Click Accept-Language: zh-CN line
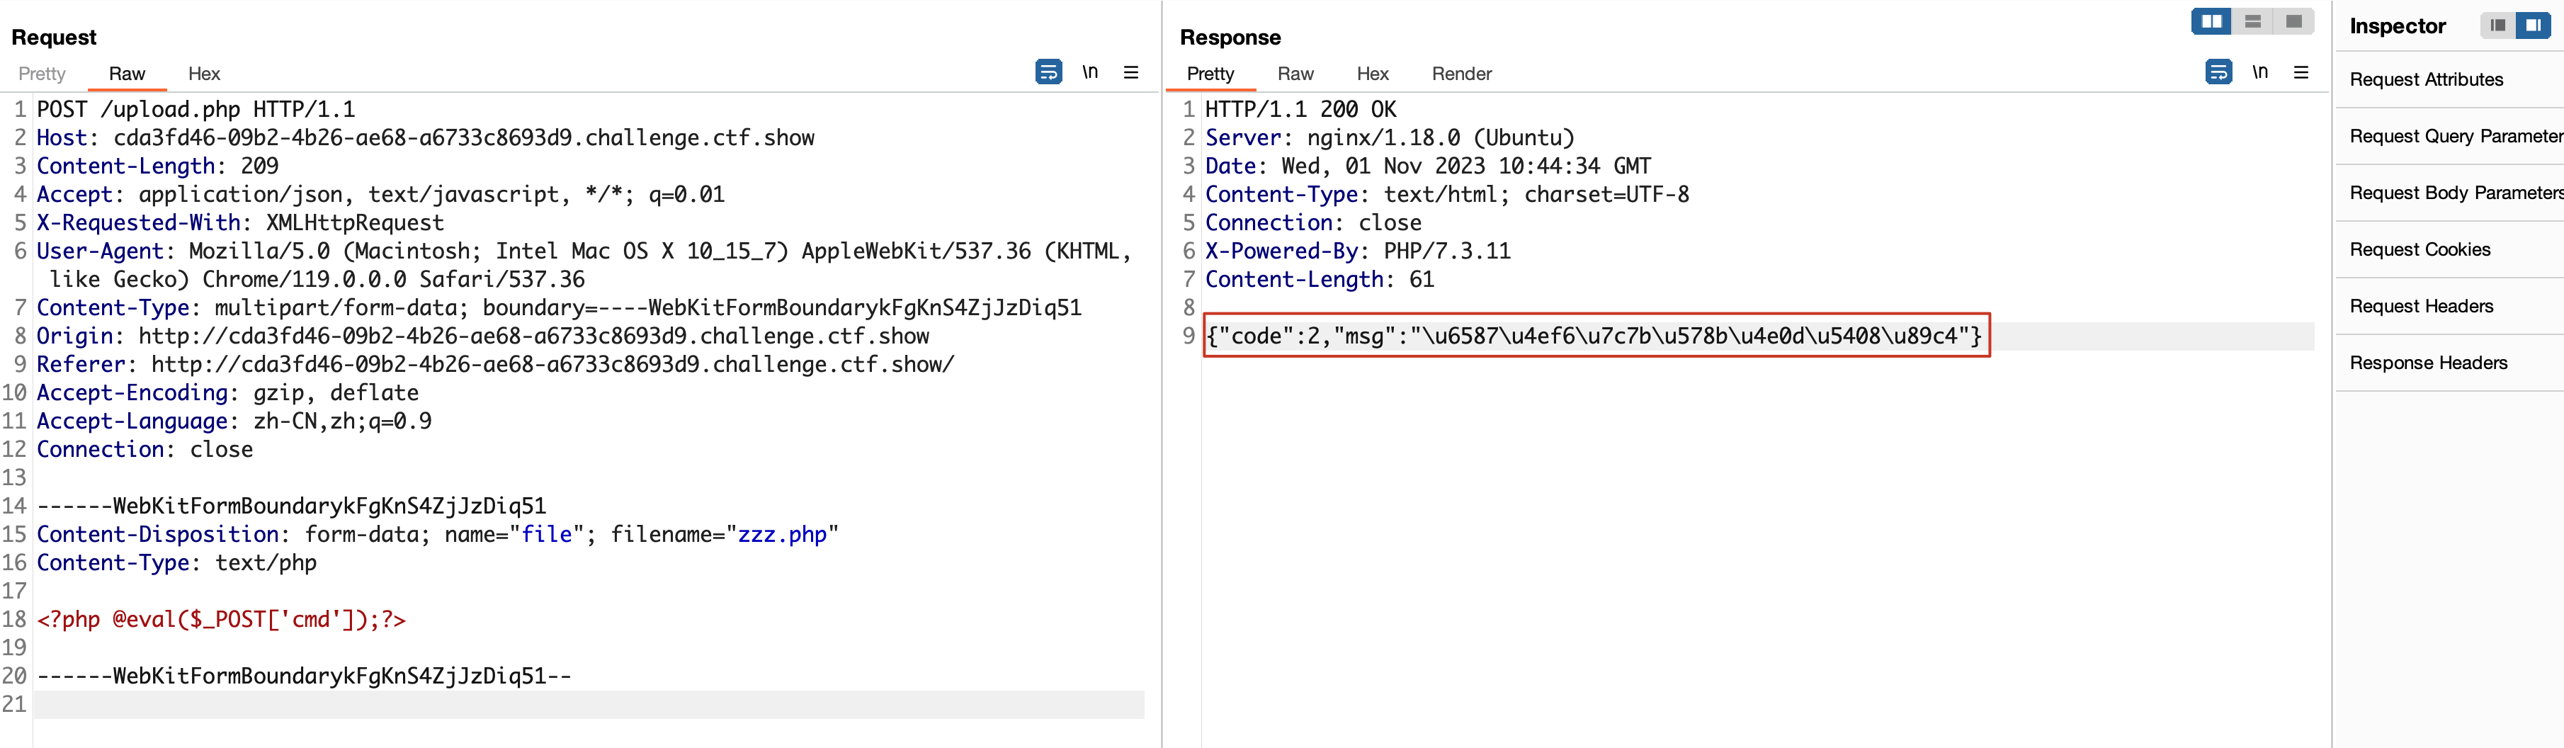Image resolution: width=2564 pixels, height=748 pixels. tap(234, 421)
